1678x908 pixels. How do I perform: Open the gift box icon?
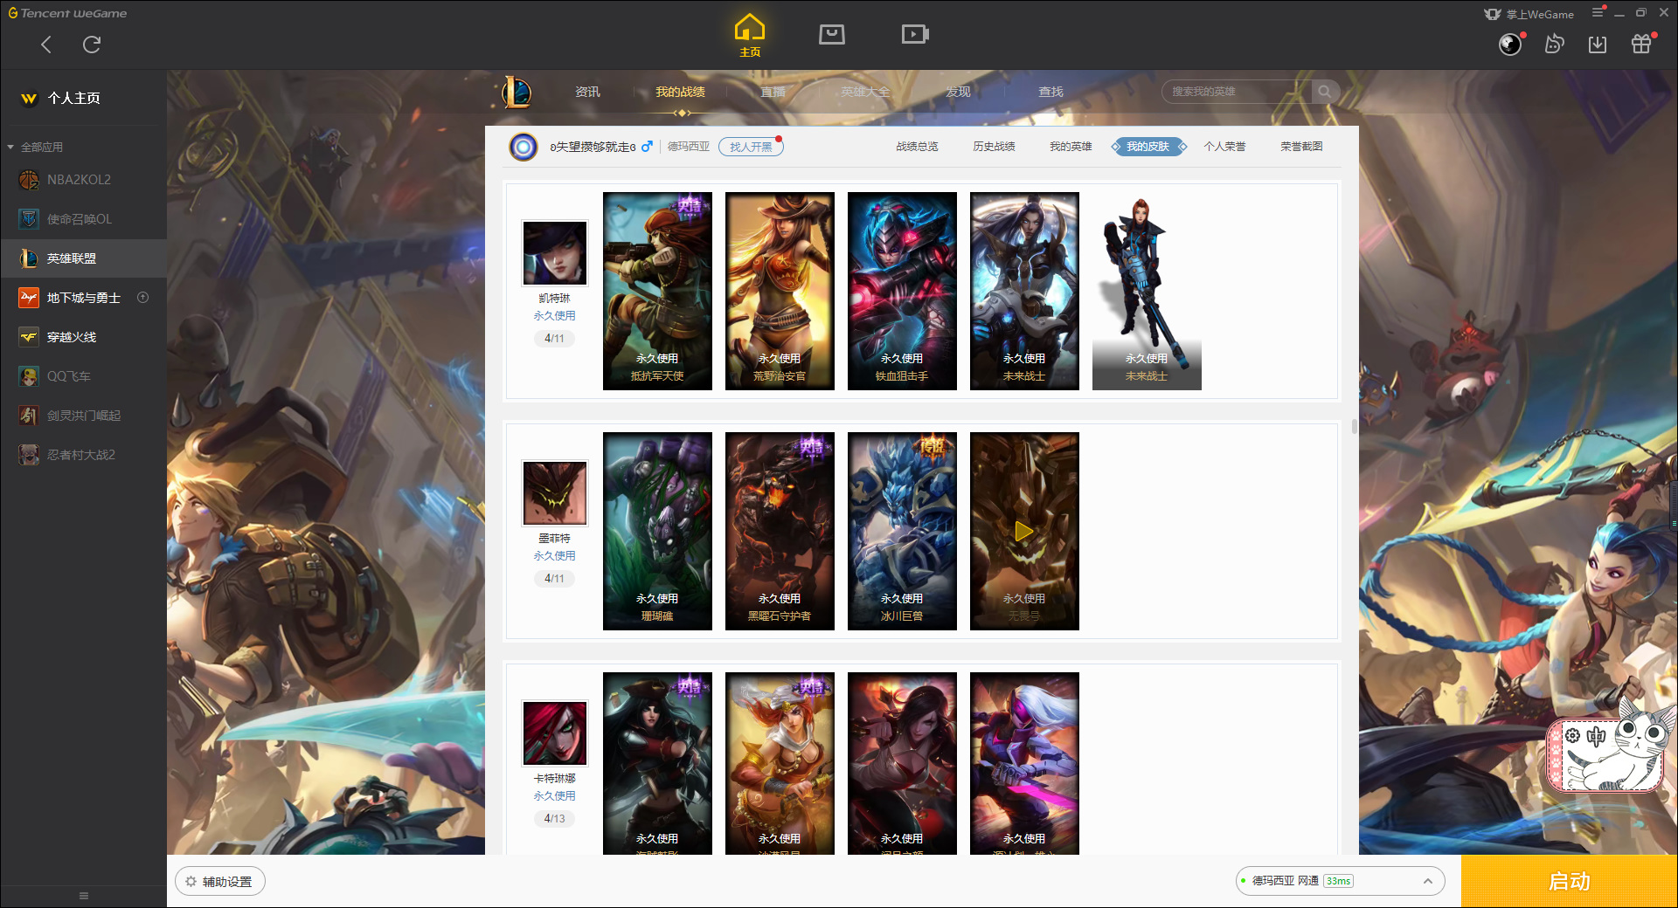(x=1641, y=44)
